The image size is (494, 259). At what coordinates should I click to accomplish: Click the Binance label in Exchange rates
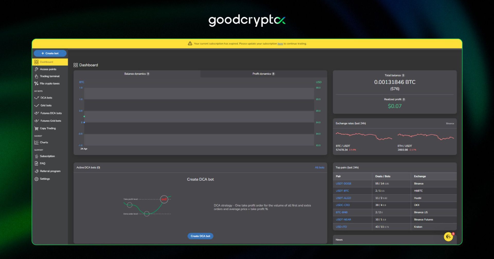(450, 124)
